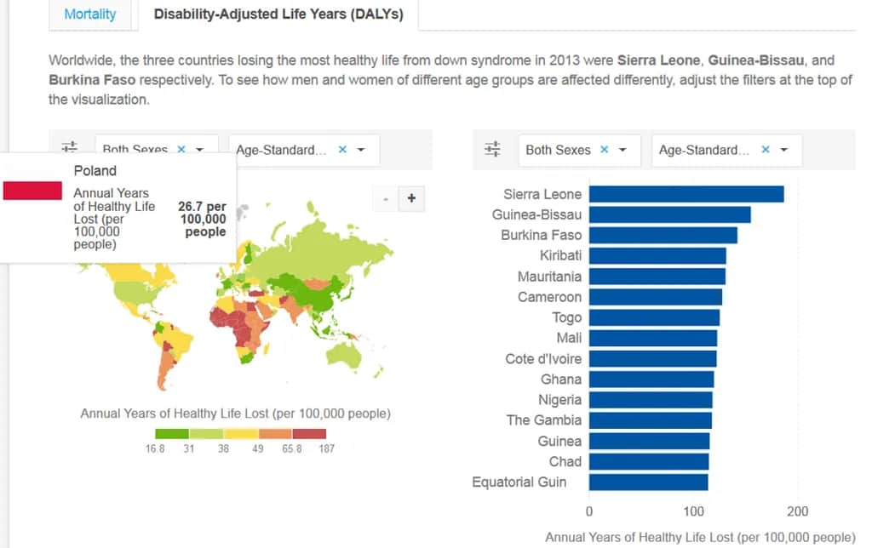The height and width of the screenshot is (548, 872).
Task: Click the red legend color swatch
Action: pos(309,434)
